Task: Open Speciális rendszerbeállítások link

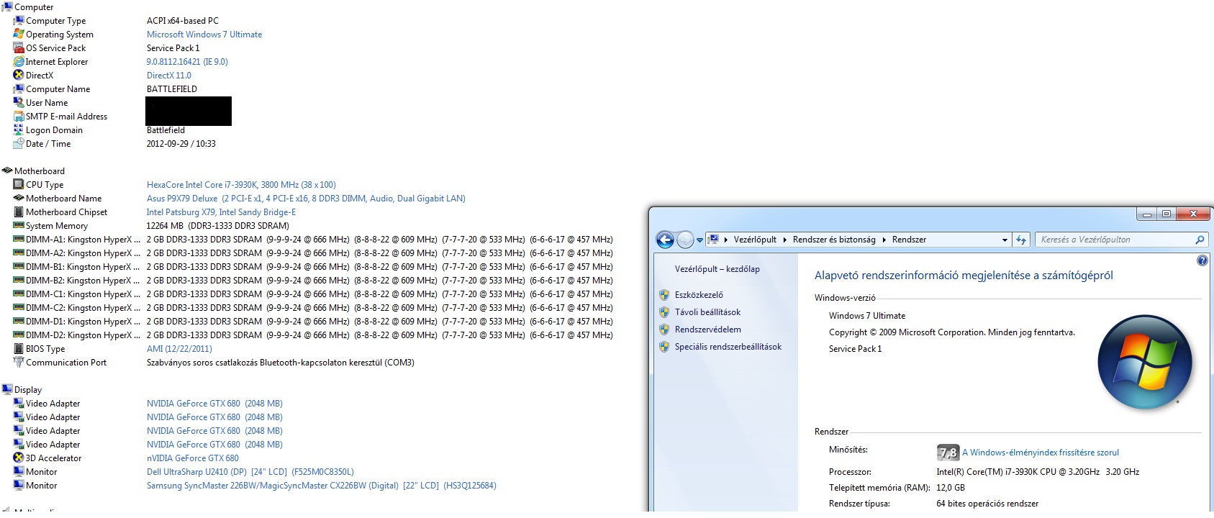Action: pos(728,347)
